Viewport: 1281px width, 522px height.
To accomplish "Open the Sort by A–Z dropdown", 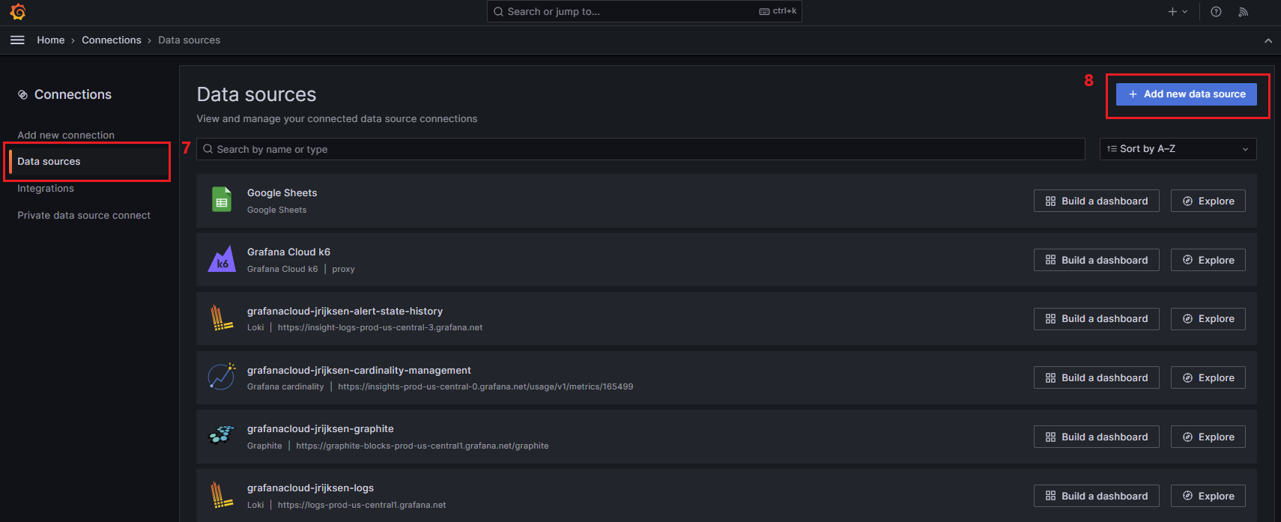I will point(1178,149).
